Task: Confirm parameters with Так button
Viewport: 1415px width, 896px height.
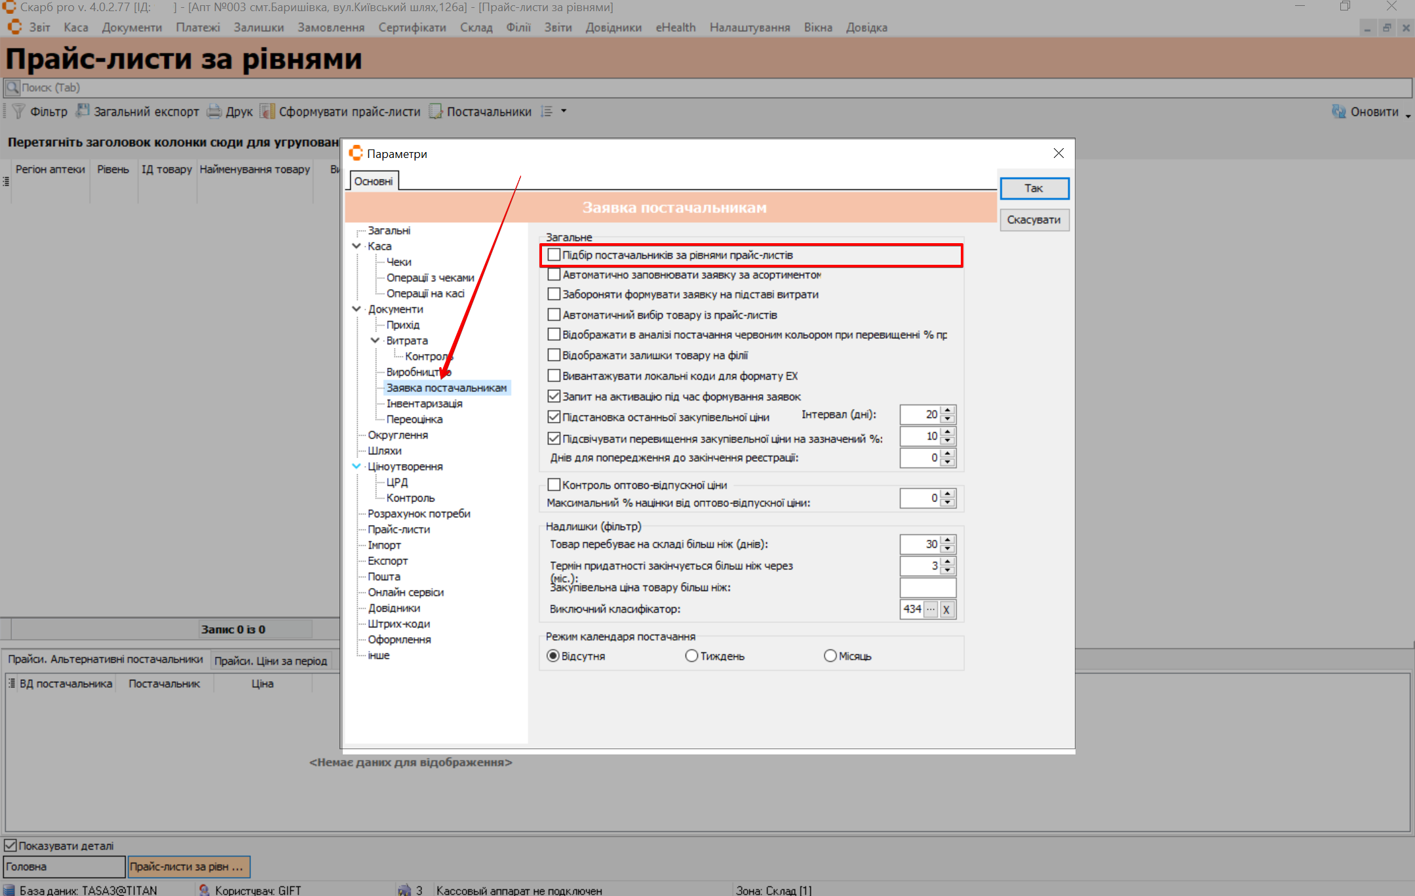Action: click(1034, 188)
